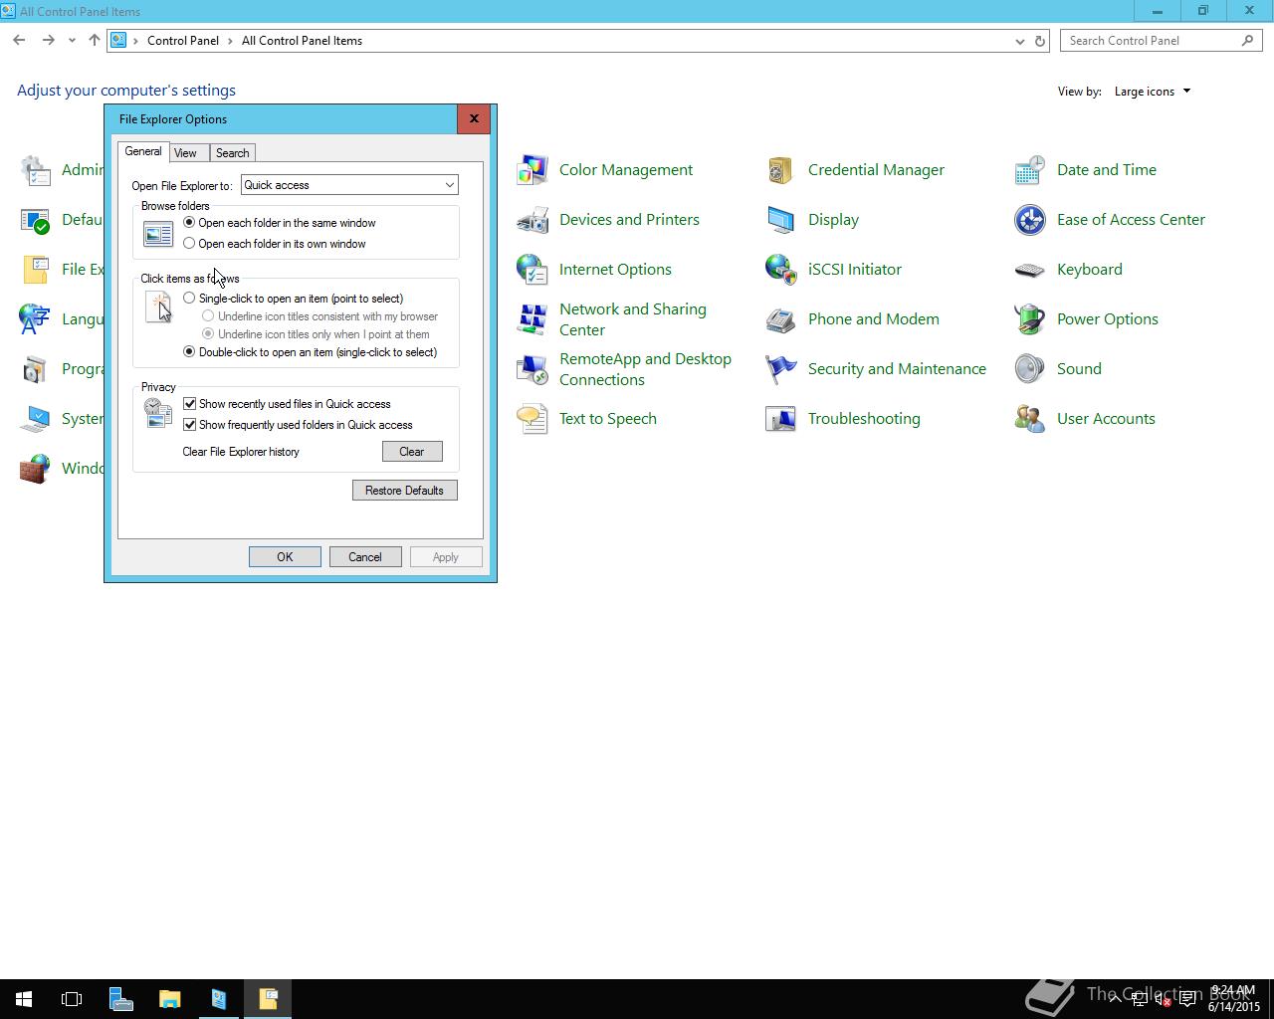Open Server Manager from the taskbar
Image resolution: width=1274 pixels, height=1019 pixels.
(120, 999)
